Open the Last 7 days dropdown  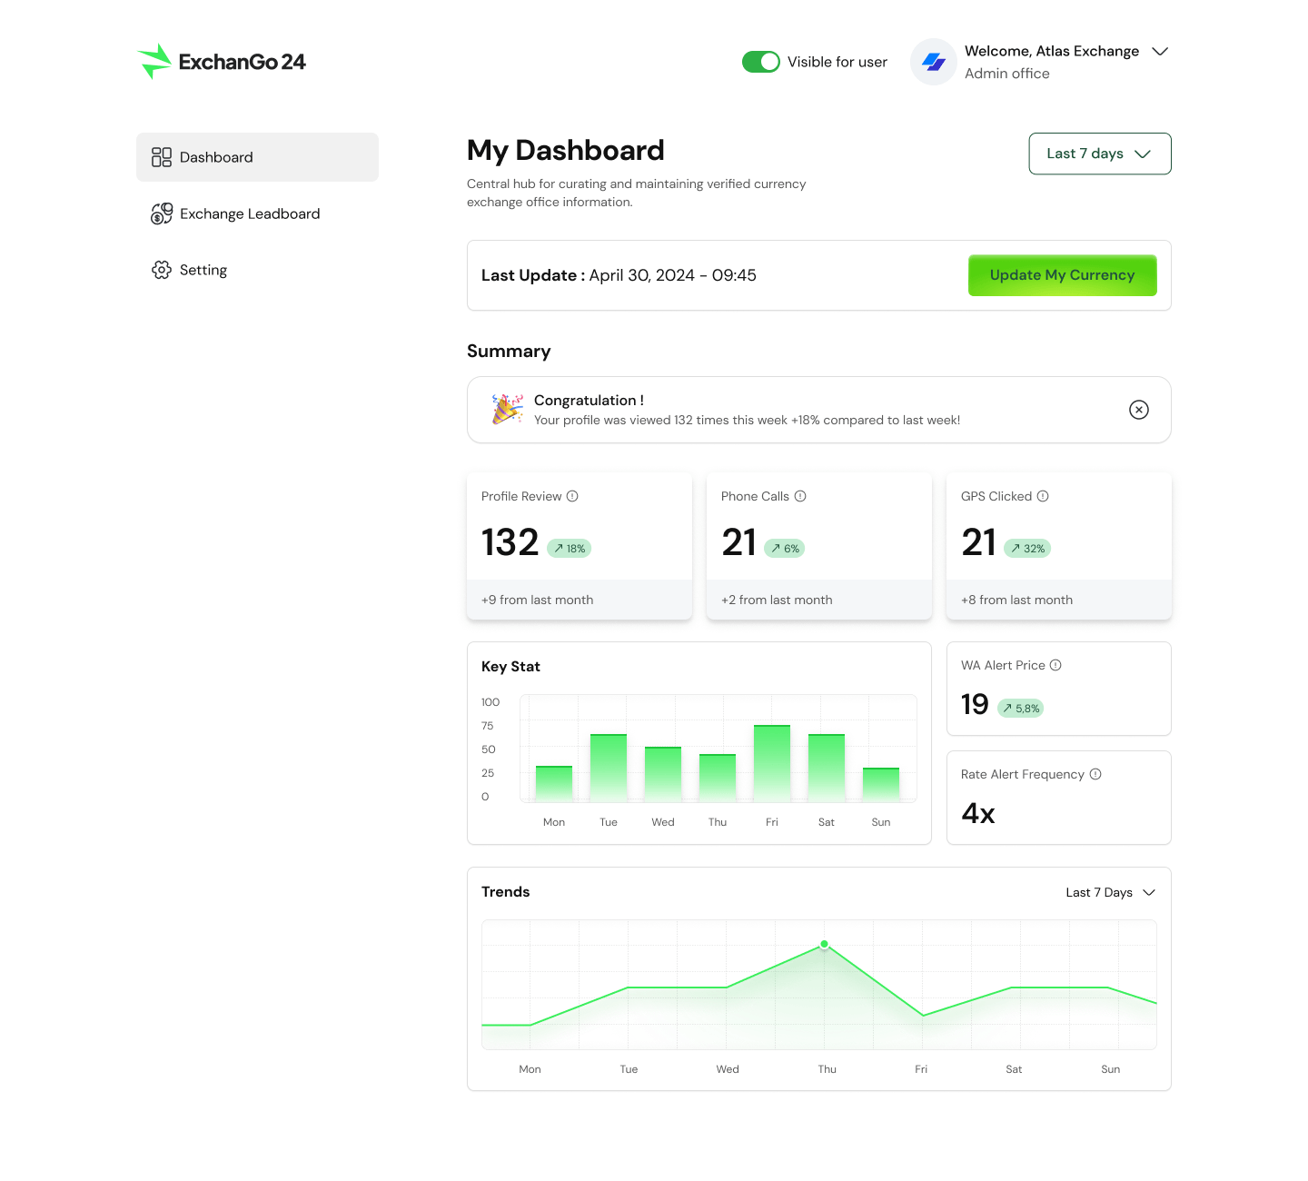(x=1099, y=154)
